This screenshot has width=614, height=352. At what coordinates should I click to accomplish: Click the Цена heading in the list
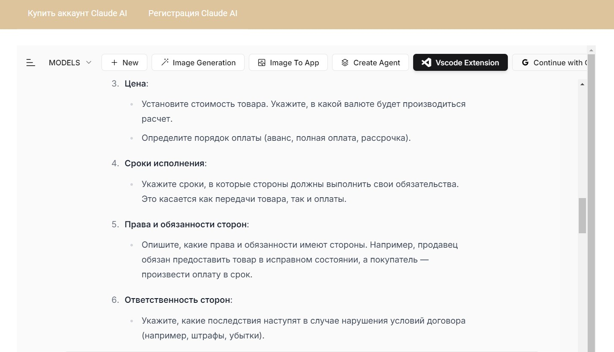click(135, 84)
